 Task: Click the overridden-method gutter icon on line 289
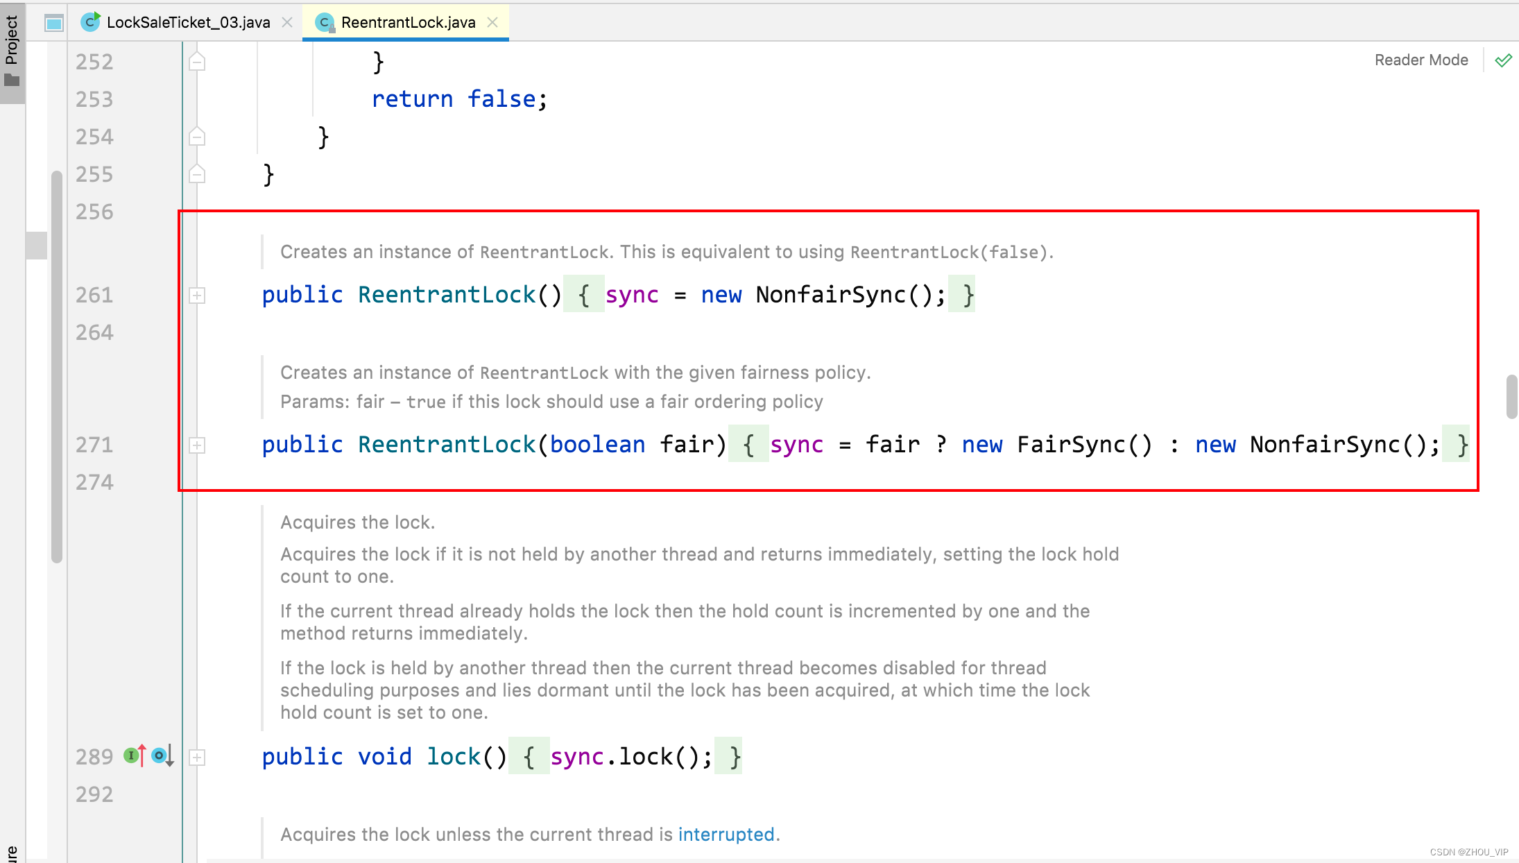point(162,755)
